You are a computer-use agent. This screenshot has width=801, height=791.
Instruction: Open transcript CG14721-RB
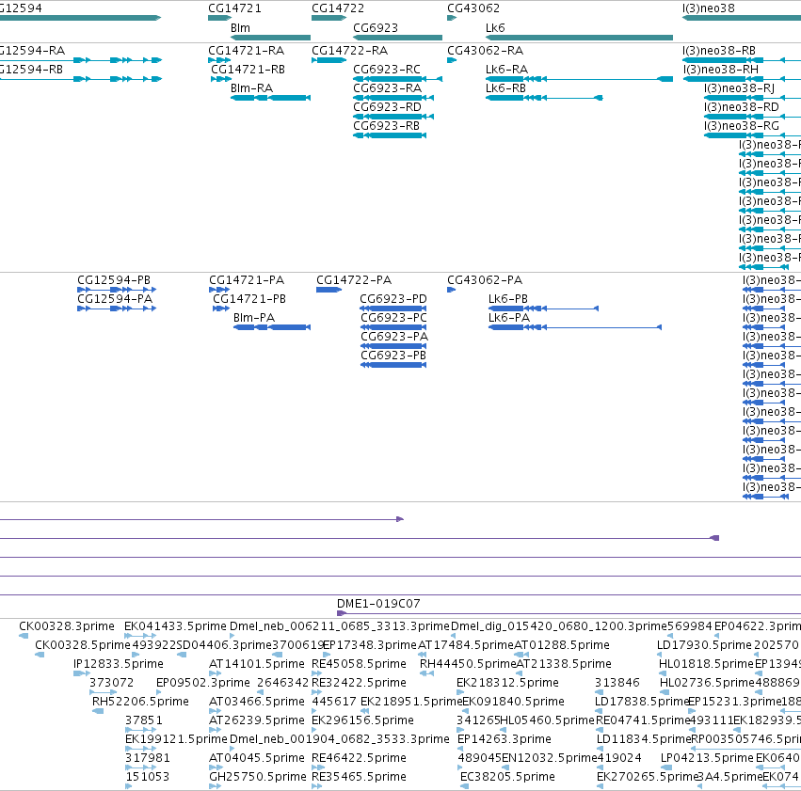tap(248, 70)
